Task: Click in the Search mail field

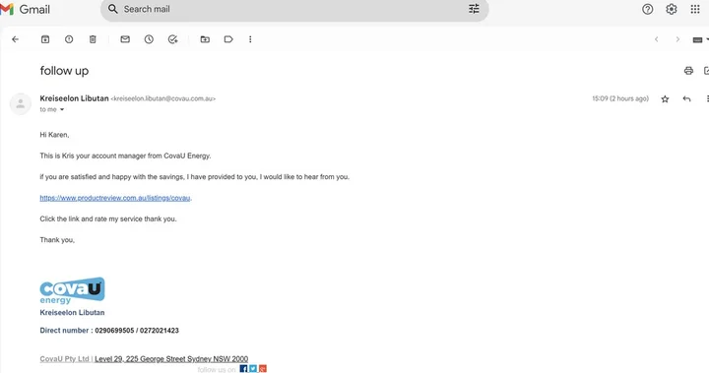Action: click(293, 9)
